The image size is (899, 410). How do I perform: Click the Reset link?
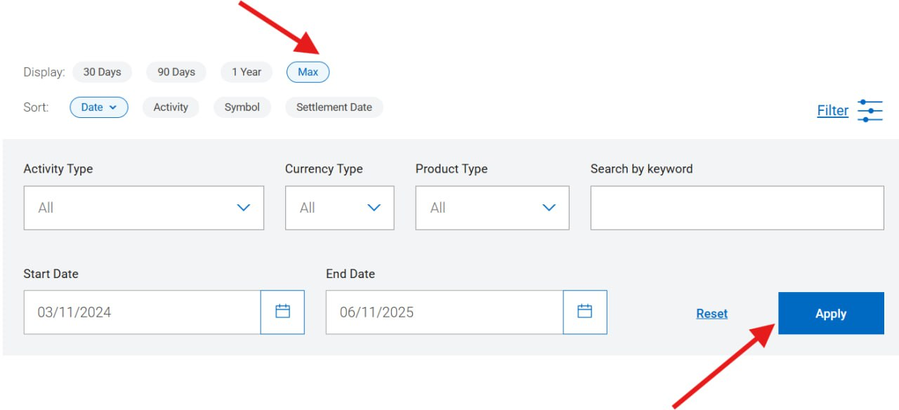tap(711, 314)
